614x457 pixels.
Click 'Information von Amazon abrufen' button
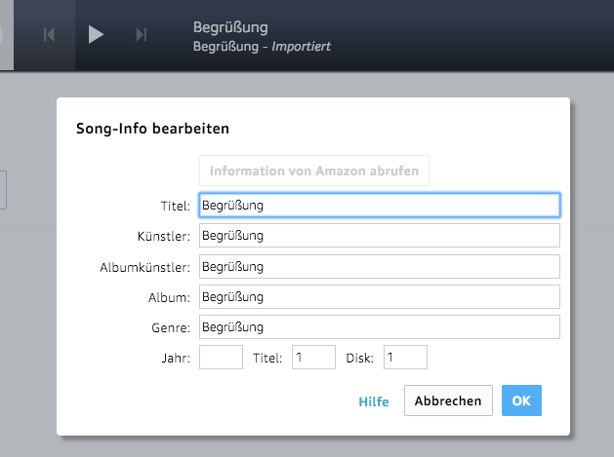(x=313, y=171)
